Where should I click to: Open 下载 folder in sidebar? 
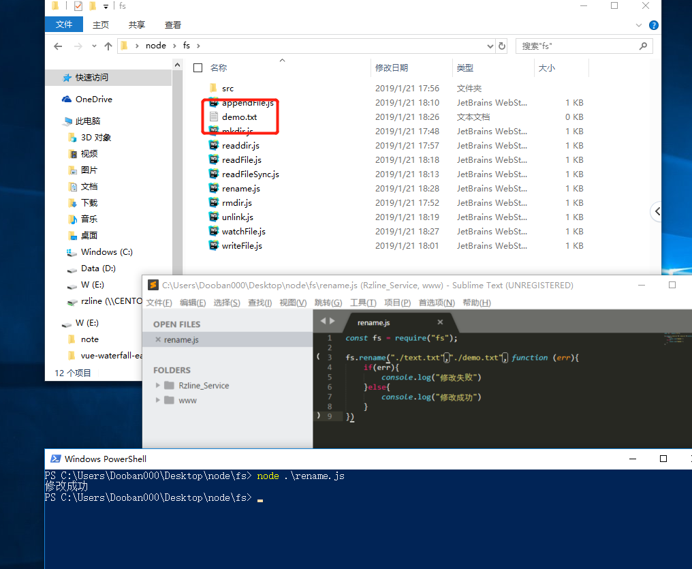[x=89, y=202]
